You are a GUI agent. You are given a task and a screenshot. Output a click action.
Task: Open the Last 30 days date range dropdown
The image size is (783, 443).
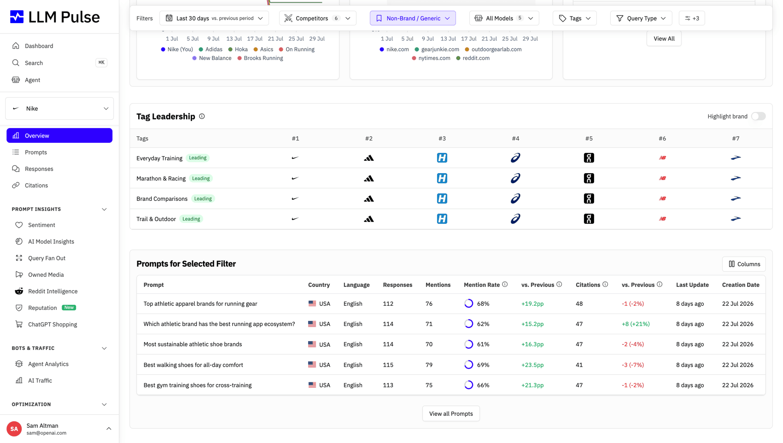[x=214, y=18]
